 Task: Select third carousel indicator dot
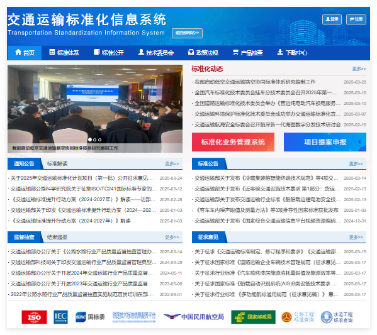[x=99, y=140]
